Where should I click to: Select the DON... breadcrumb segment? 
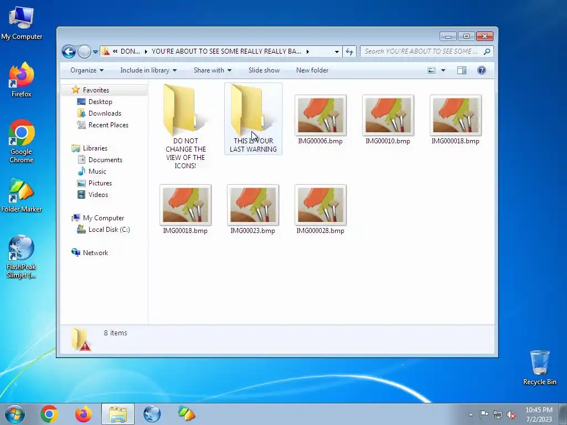(130, 51)
